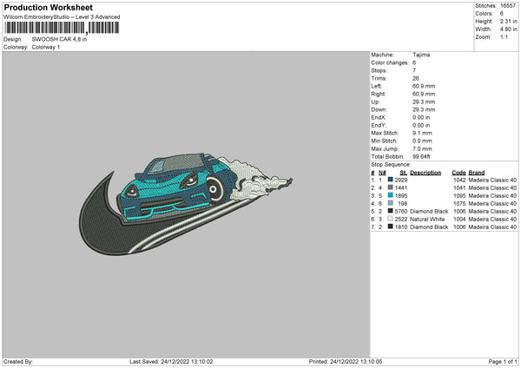Click the 'Code' column header

[458, 173]
